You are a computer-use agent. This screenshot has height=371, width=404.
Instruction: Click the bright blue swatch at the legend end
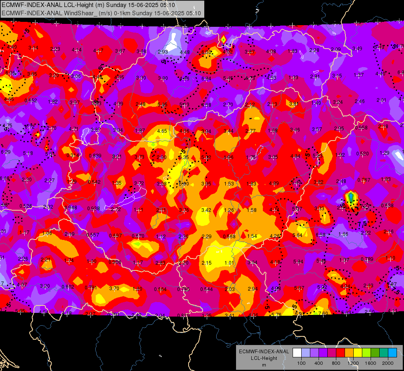tap(393, 352)
